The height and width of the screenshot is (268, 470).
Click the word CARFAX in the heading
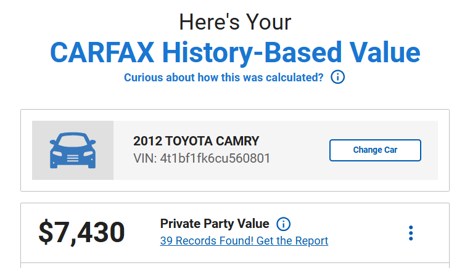tap(102, 53)
